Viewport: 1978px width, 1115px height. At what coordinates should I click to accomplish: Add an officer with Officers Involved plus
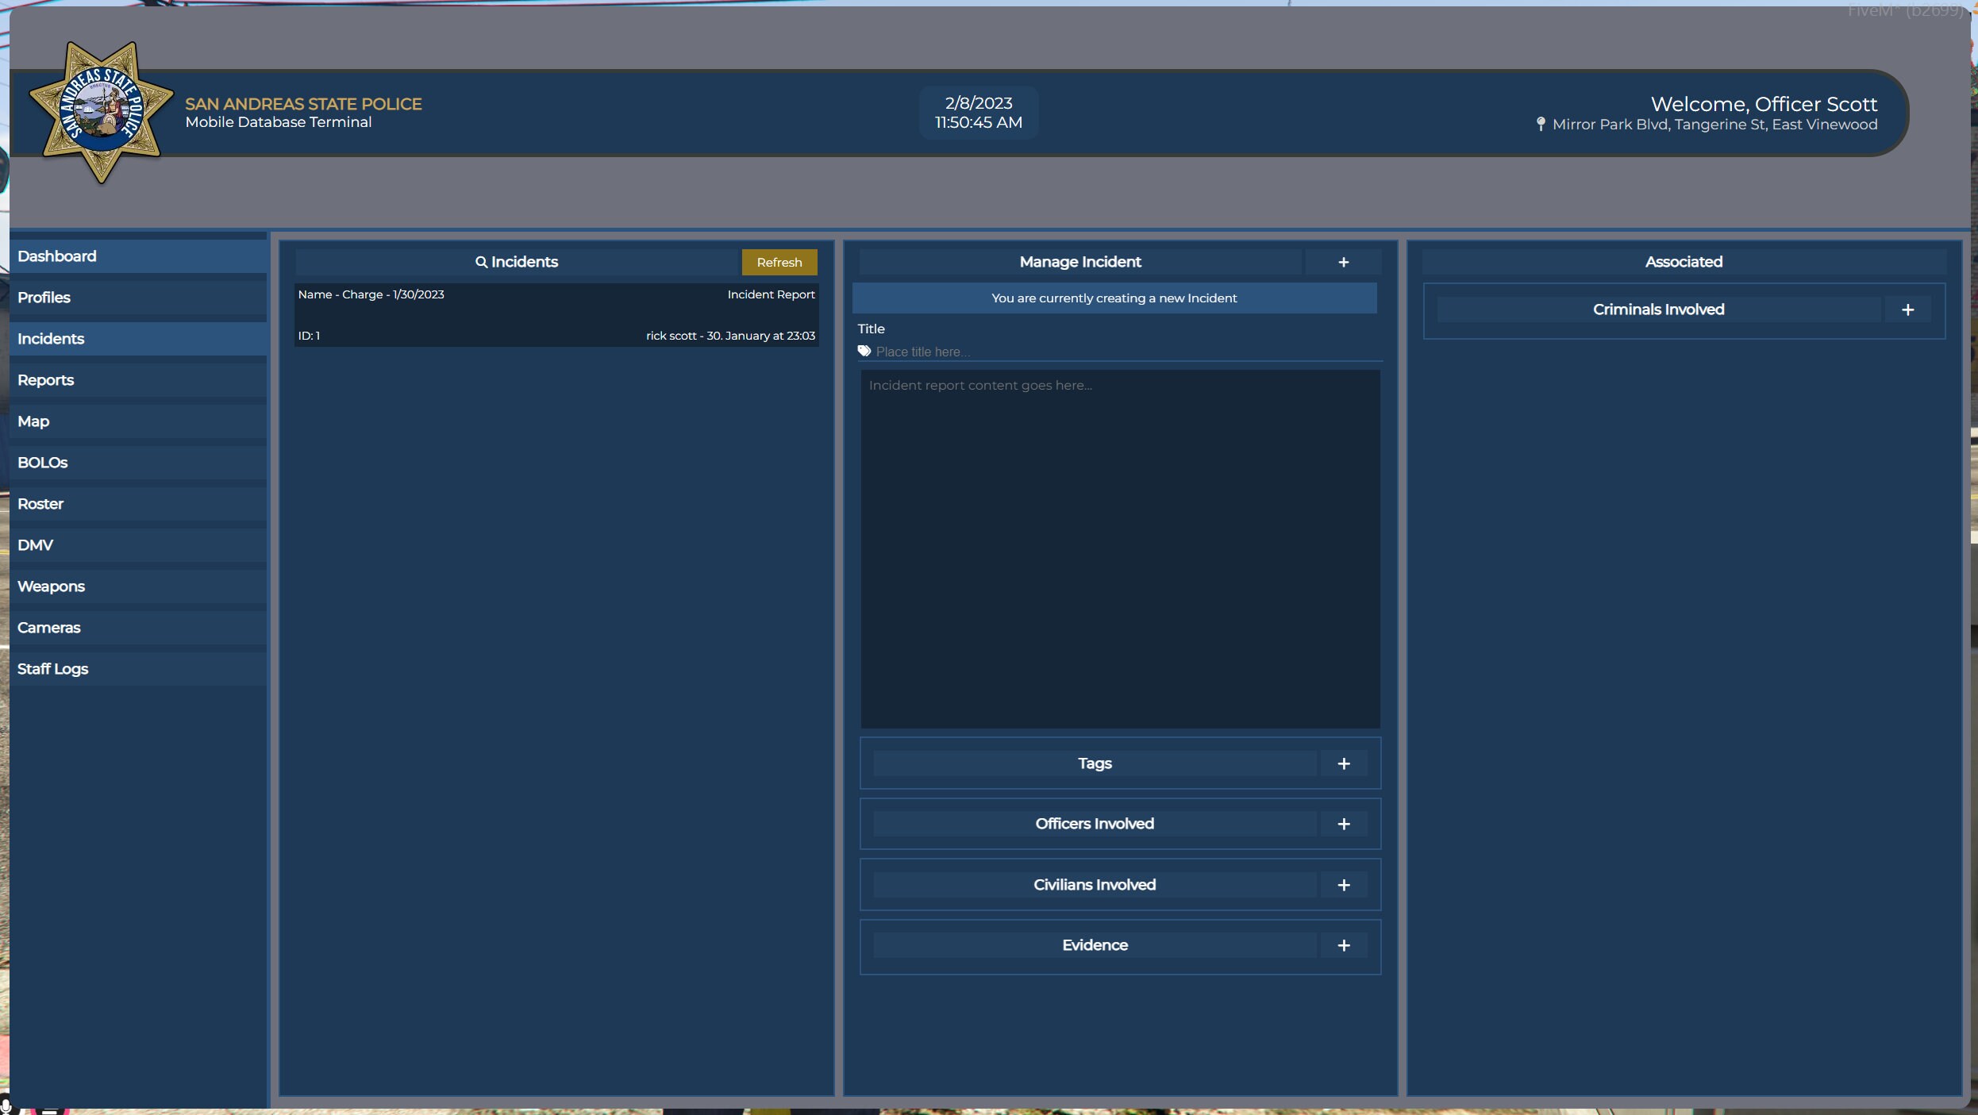1343,824
